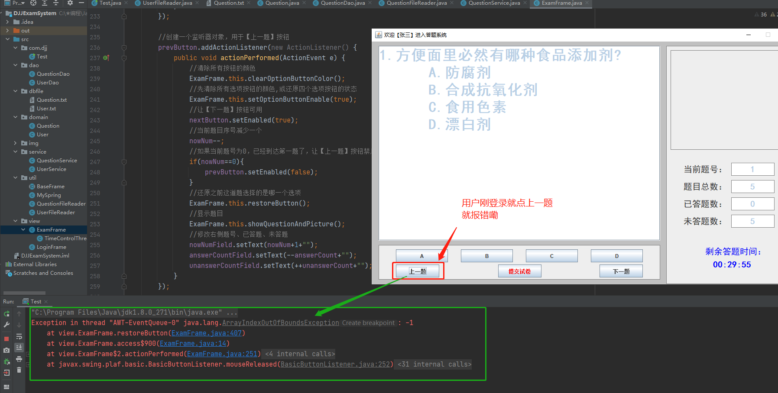This screenshot has height=393, width=778.
Task: Clear console with the trash icon
Action: (x=19, y=370)
